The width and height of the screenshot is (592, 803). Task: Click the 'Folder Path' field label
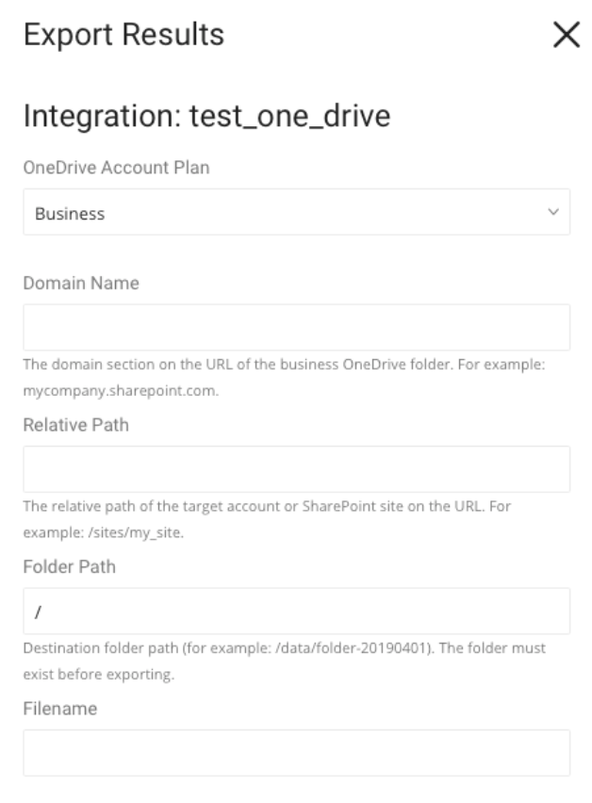(x=70, y=567)
